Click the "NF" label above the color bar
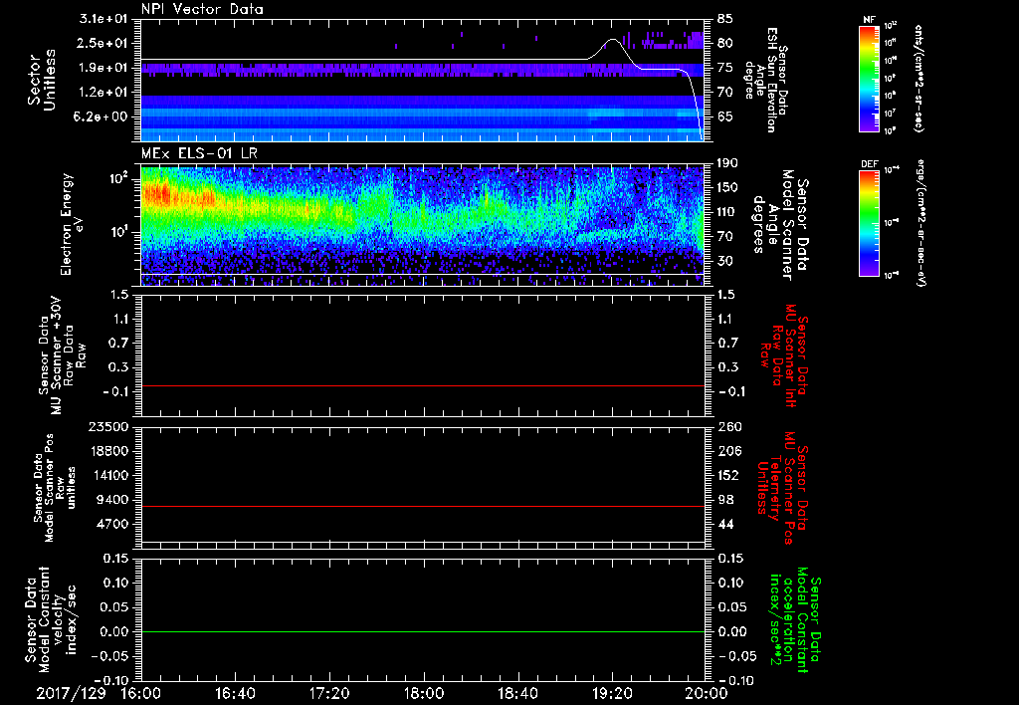This screenshot has height=705, width=1019. 869,20
